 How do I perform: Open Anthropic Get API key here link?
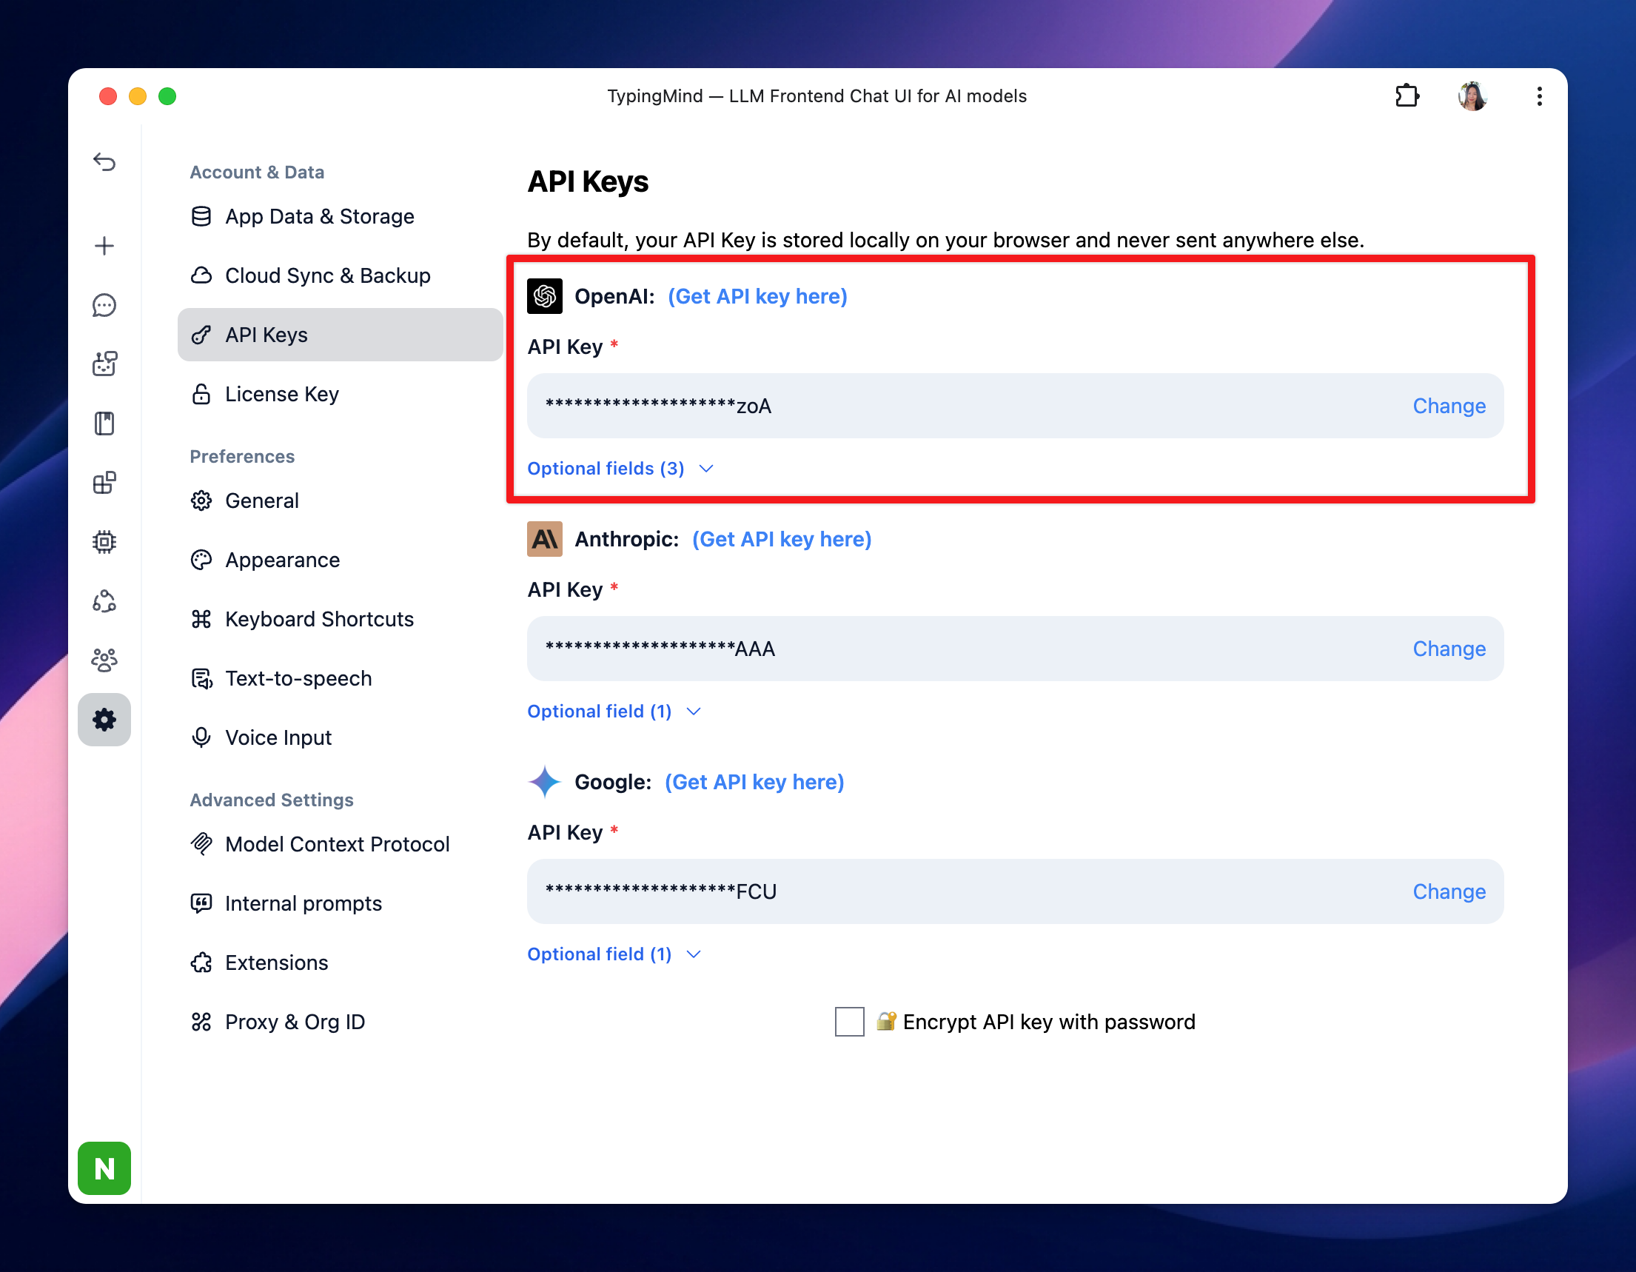point(781,538)
